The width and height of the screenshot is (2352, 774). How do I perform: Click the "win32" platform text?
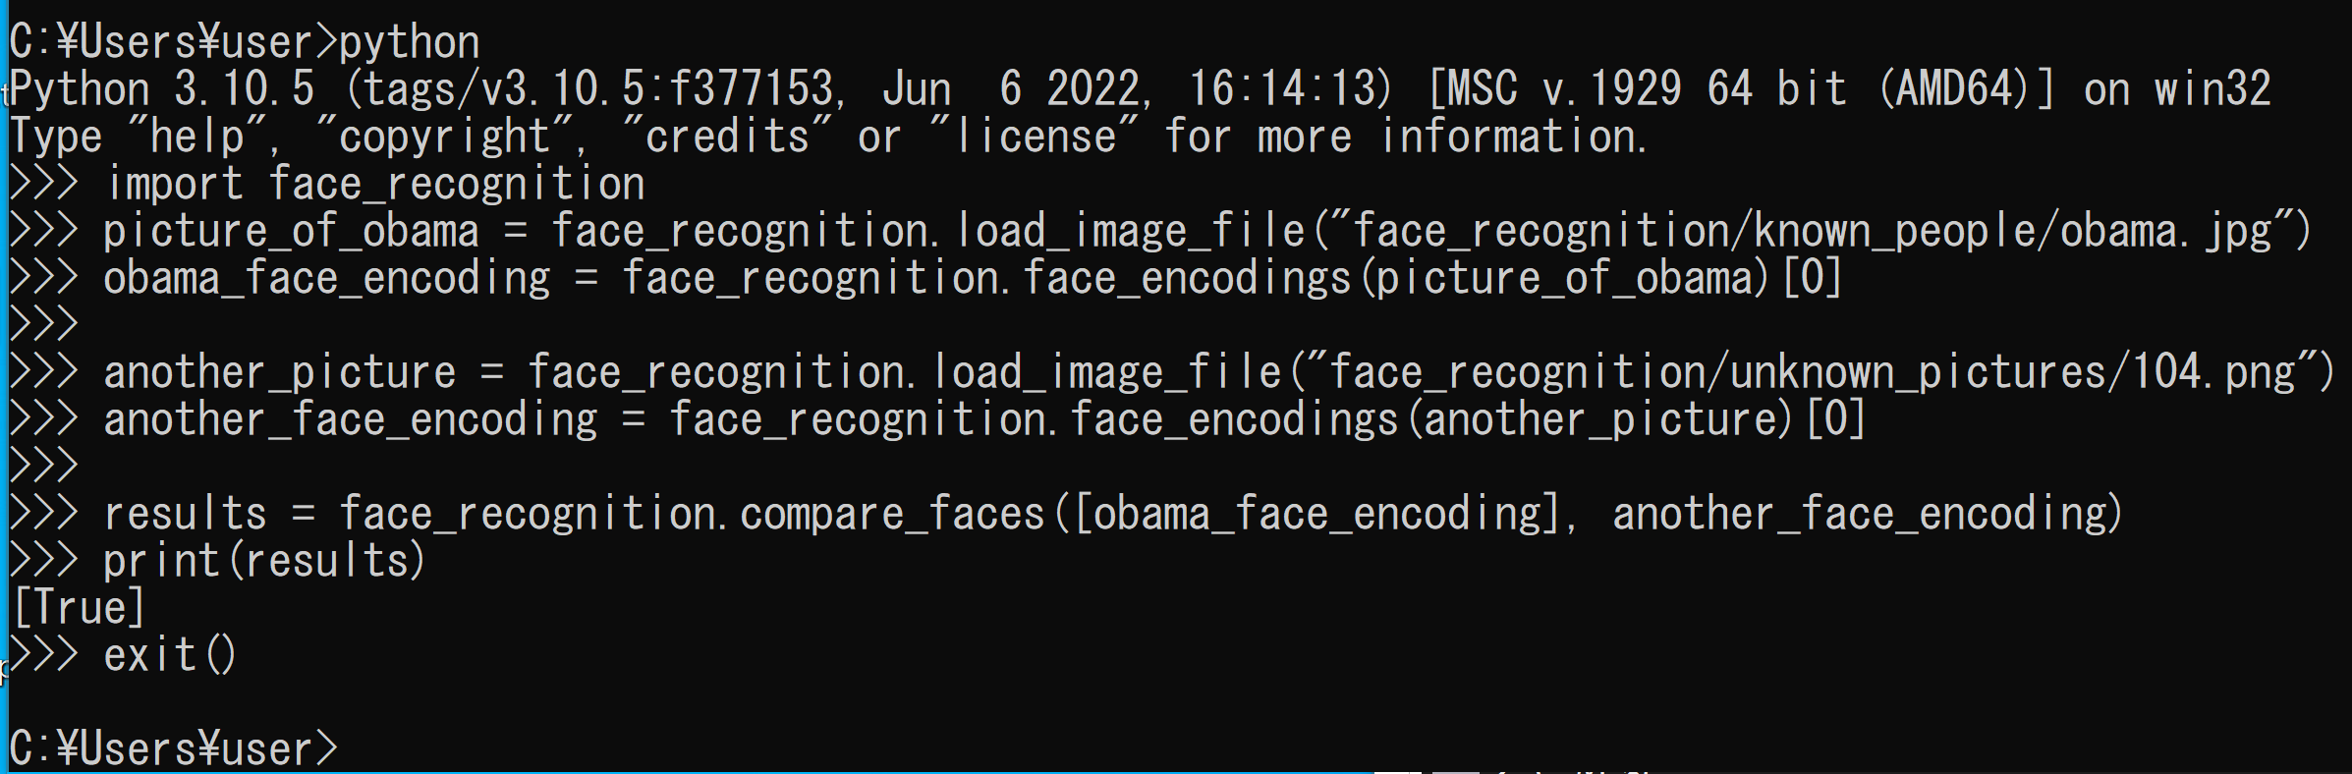pos(2212,89)
